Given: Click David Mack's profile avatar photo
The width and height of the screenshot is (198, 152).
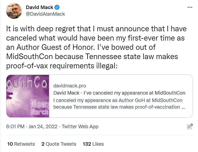Looking at the screenshot, I should (x=14, y=11).
